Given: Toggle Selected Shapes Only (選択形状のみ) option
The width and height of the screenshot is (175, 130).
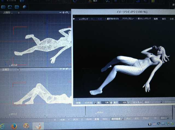Looking at the screenshot, I should [113, 19].
